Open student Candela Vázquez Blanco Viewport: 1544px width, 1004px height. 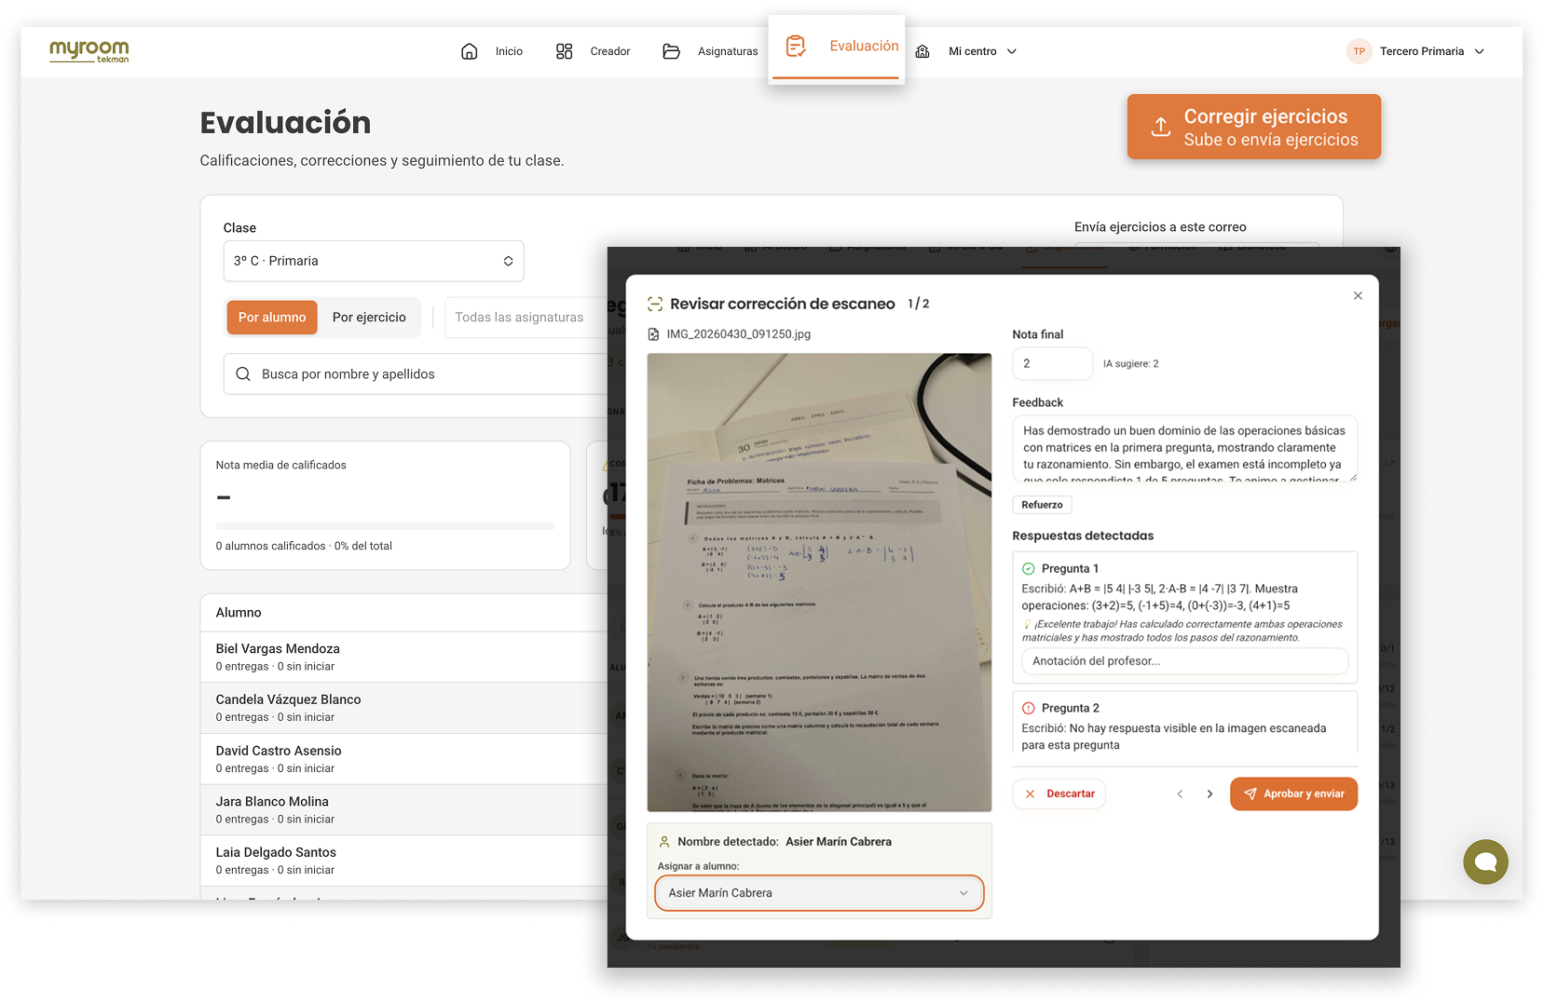tap(404, 708)
